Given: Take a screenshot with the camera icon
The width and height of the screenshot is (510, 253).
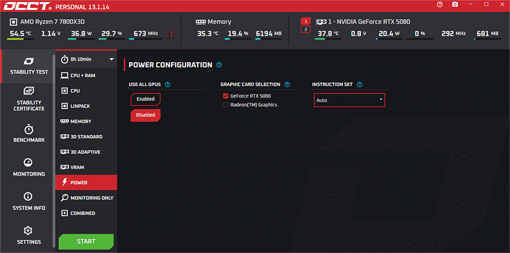Looking at the screenshot, I should pyautogui.click(x=455, y=4).
